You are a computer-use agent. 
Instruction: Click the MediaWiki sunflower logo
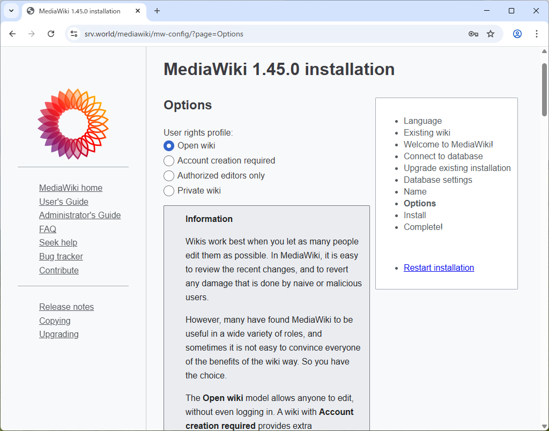(x=73, y=124)
